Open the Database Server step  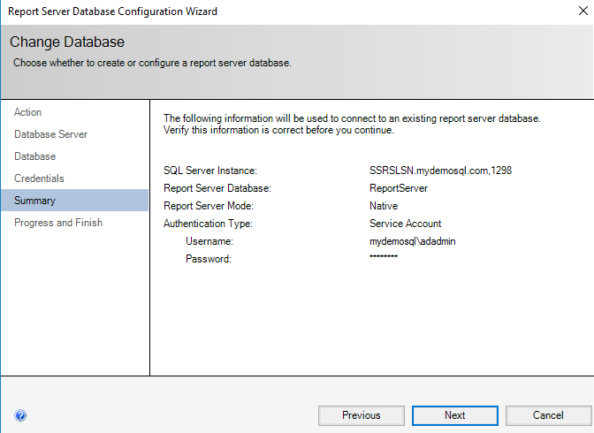(x=50, y=134)
